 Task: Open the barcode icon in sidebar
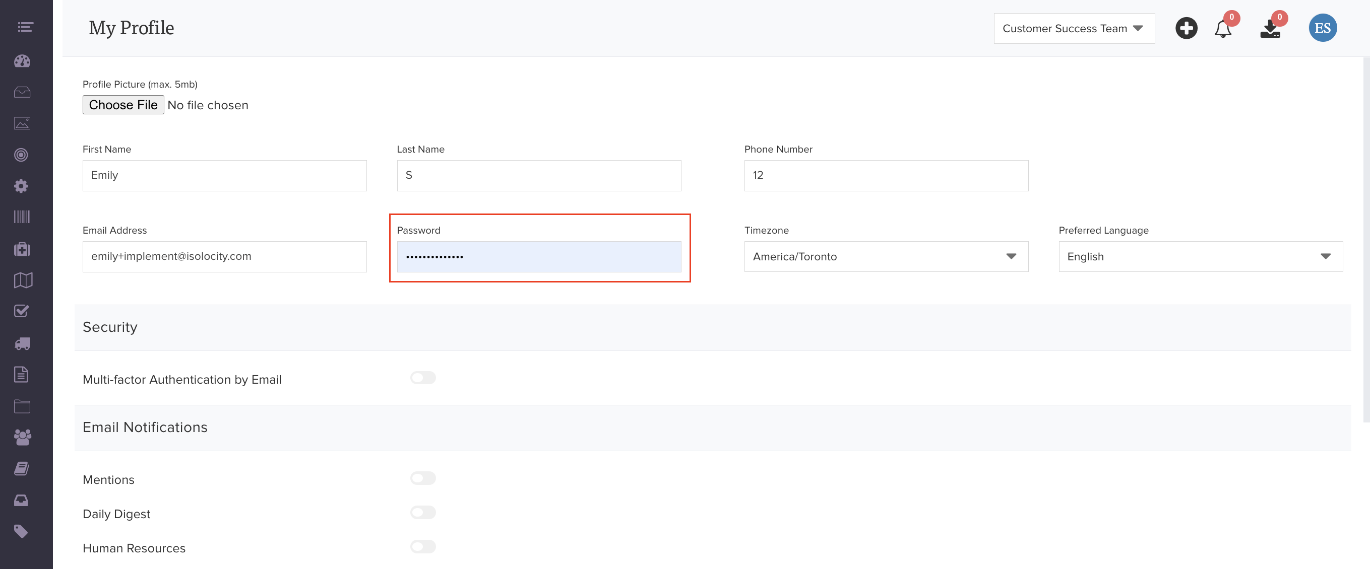click(22, 217)
